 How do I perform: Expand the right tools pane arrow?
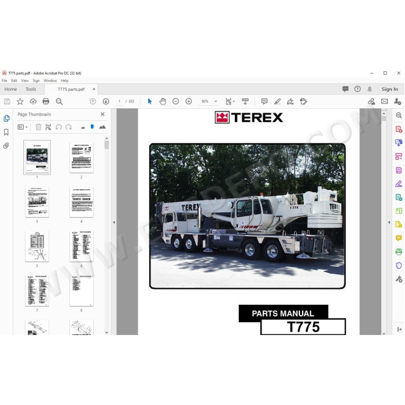(389, 222)
